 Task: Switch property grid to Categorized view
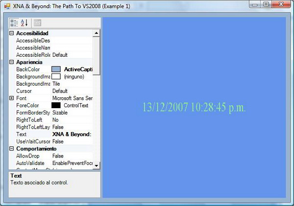(14, 23)
